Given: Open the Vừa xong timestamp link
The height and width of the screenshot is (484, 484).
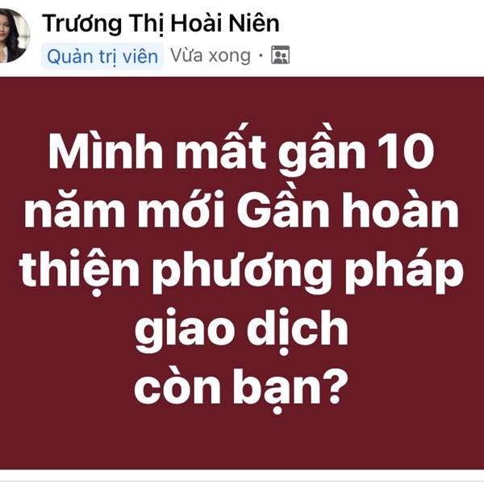Looking at the screenshot, I should coord(211,56).
